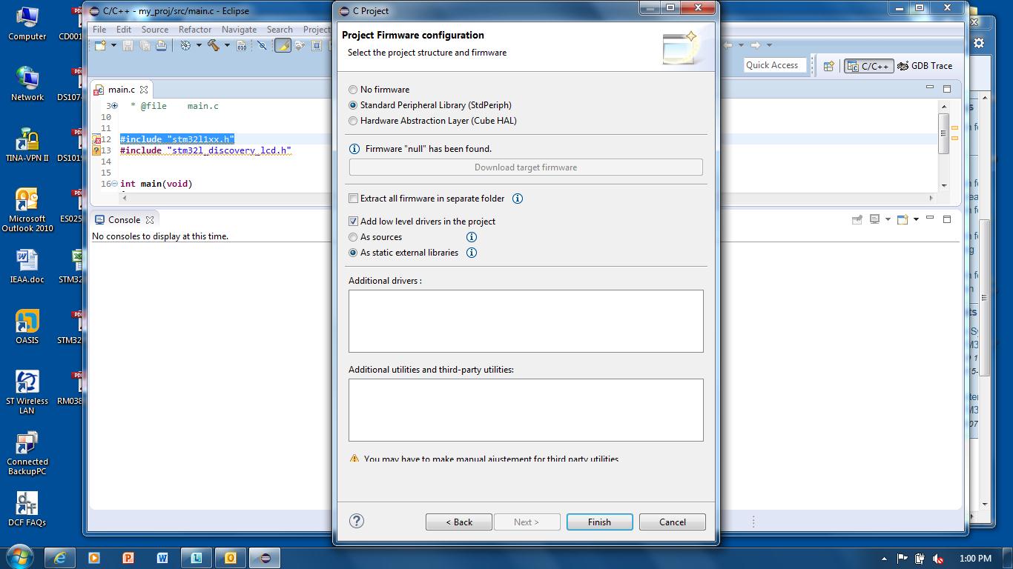Click the hammer Build icon
1013x569 pixels.
[x=214, y=46]
